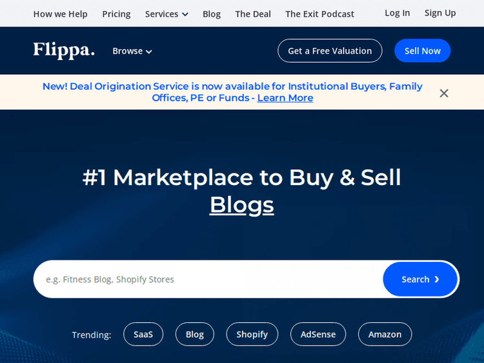Select the Shopify trending tag

(x=252, y=334)
